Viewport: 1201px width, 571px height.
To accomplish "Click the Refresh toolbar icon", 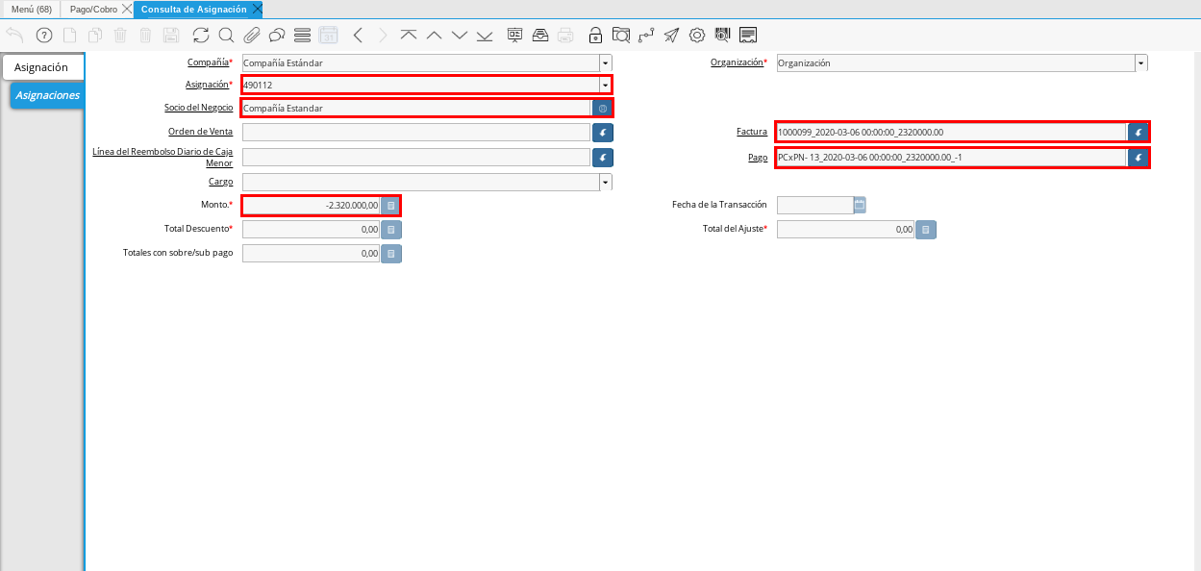I will pos(200,36).
